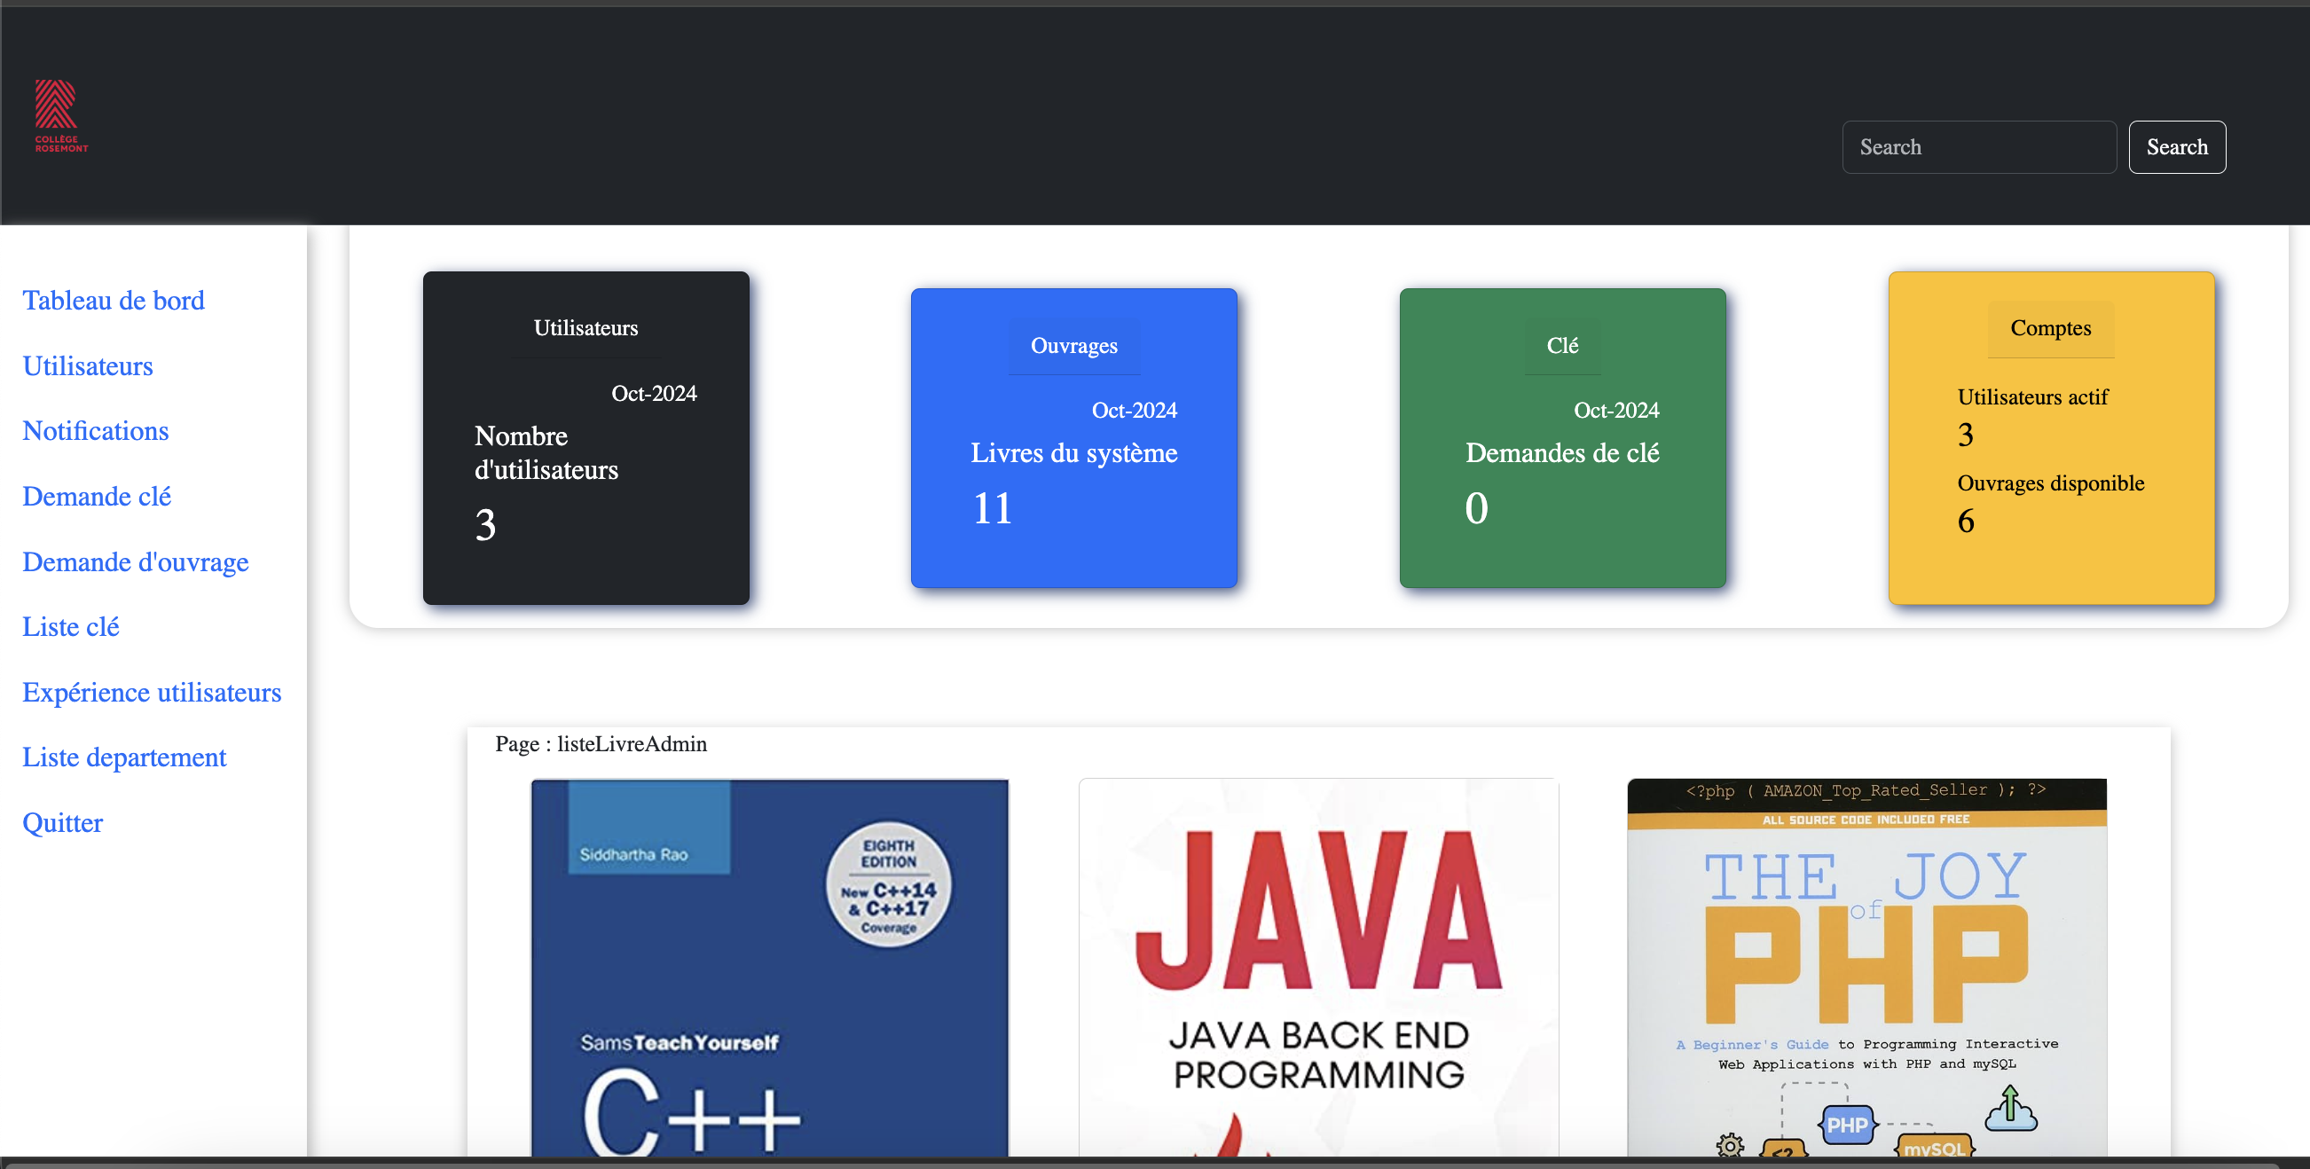Select the dark Utilisateurs statistics card
Image resolution: width=2310 pixels, height=1169 pixels.
[x=585, y=438]
